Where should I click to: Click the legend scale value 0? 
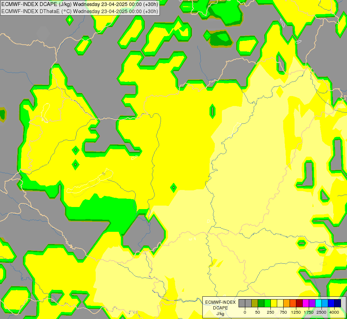[245, 312]
